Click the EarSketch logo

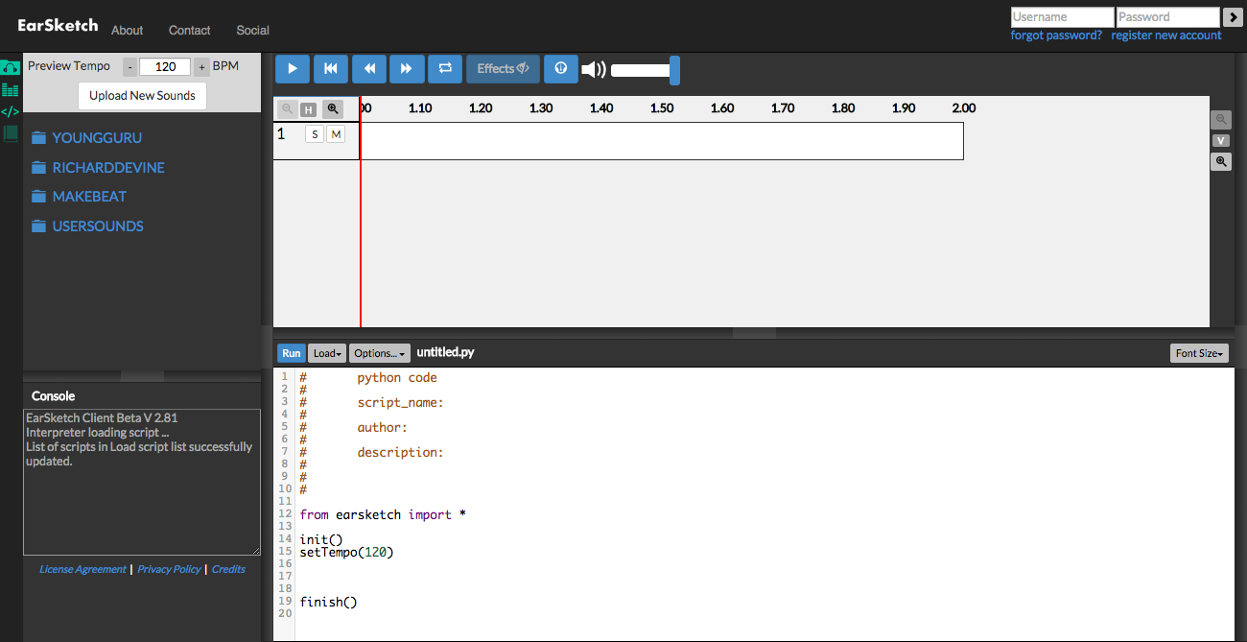tap(58, 26)
